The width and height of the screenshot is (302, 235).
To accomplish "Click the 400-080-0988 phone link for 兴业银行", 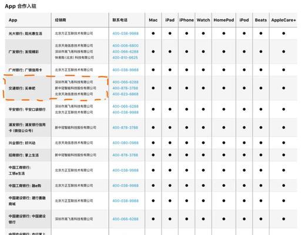I will 125,143.
